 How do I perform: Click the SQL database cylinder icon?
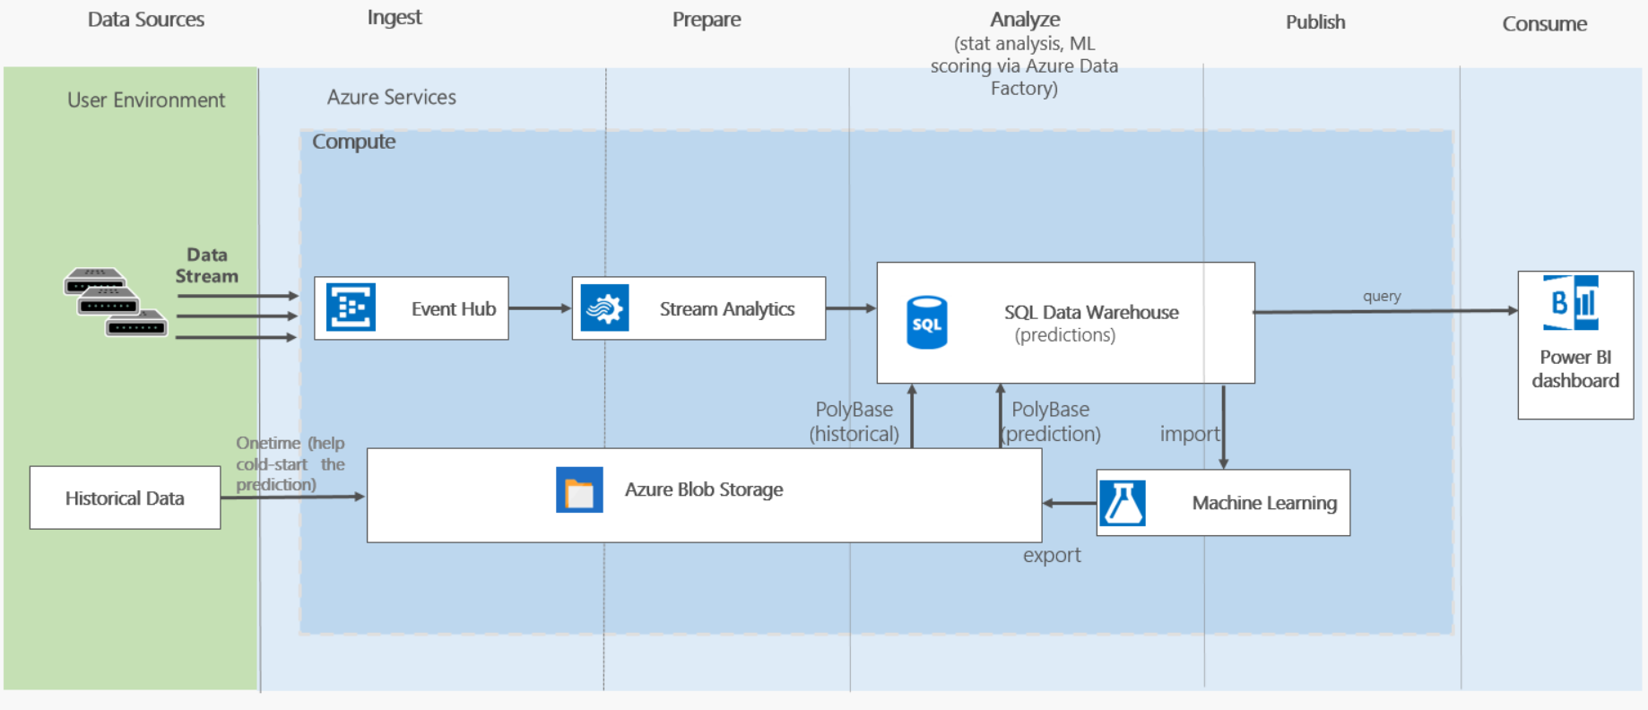927,323
